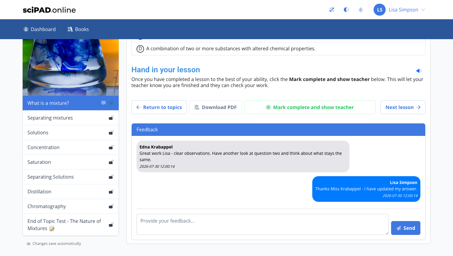Click lock icon beside End of Topic Test

point(111,225)
